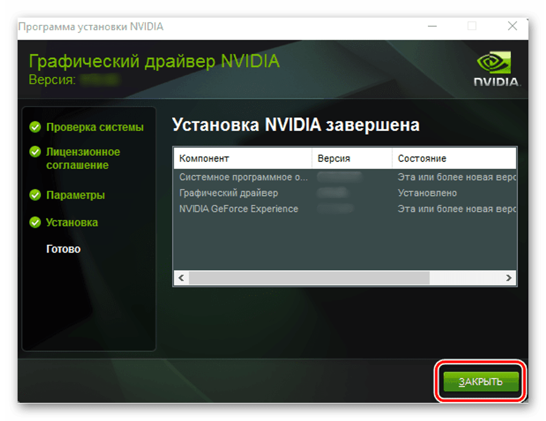This screenshot has width=546, height=421.
Task: Select the Проверка системы step
Action: click(x=95, y=127)
